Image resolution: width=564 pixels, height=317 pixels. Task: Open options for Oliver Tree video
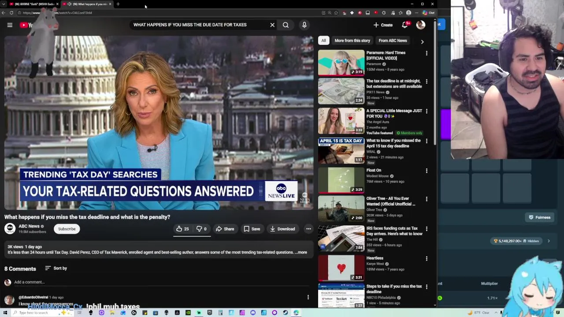[x=427, y=199]
